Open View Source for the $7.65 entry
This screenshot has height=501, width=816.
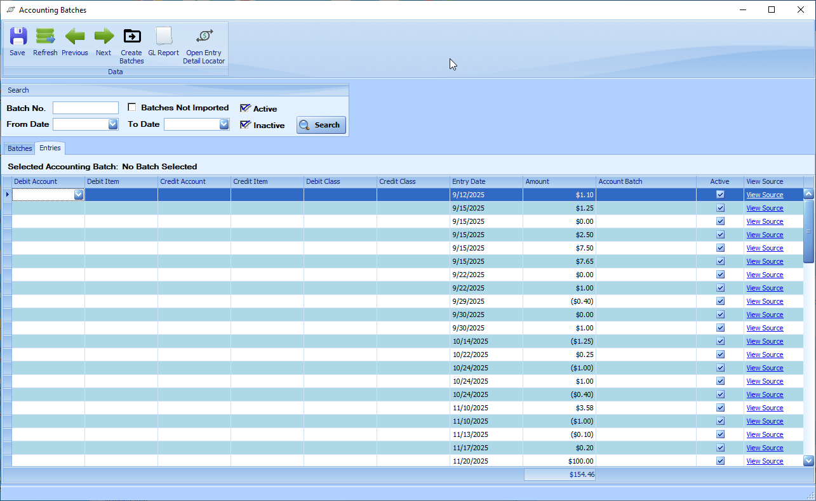765,261
